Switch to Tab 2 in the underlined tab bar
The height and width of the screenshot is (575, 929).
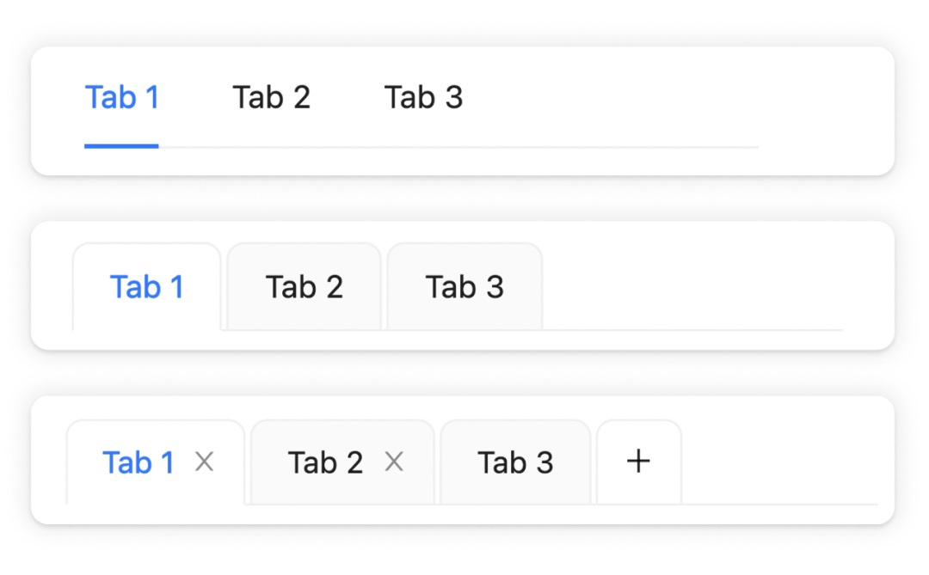[271, 98]
